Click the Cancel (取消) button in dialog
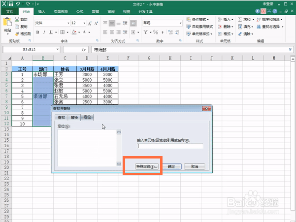Viewport: 296px width, 222px height. (x=195, y=166)
